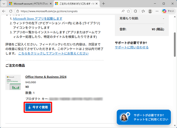Open the tab actions icon at top left
The height and width of the screenshot is (128, 177).
click(4, 4)
